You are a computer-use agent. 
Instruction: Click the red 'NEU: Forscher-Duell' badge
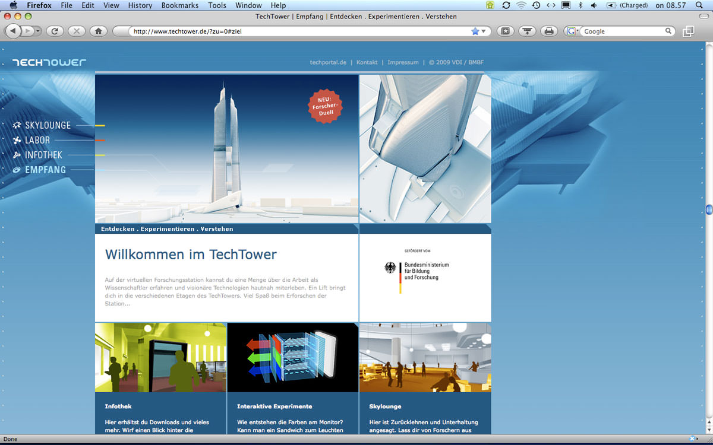tap(326, 106)
